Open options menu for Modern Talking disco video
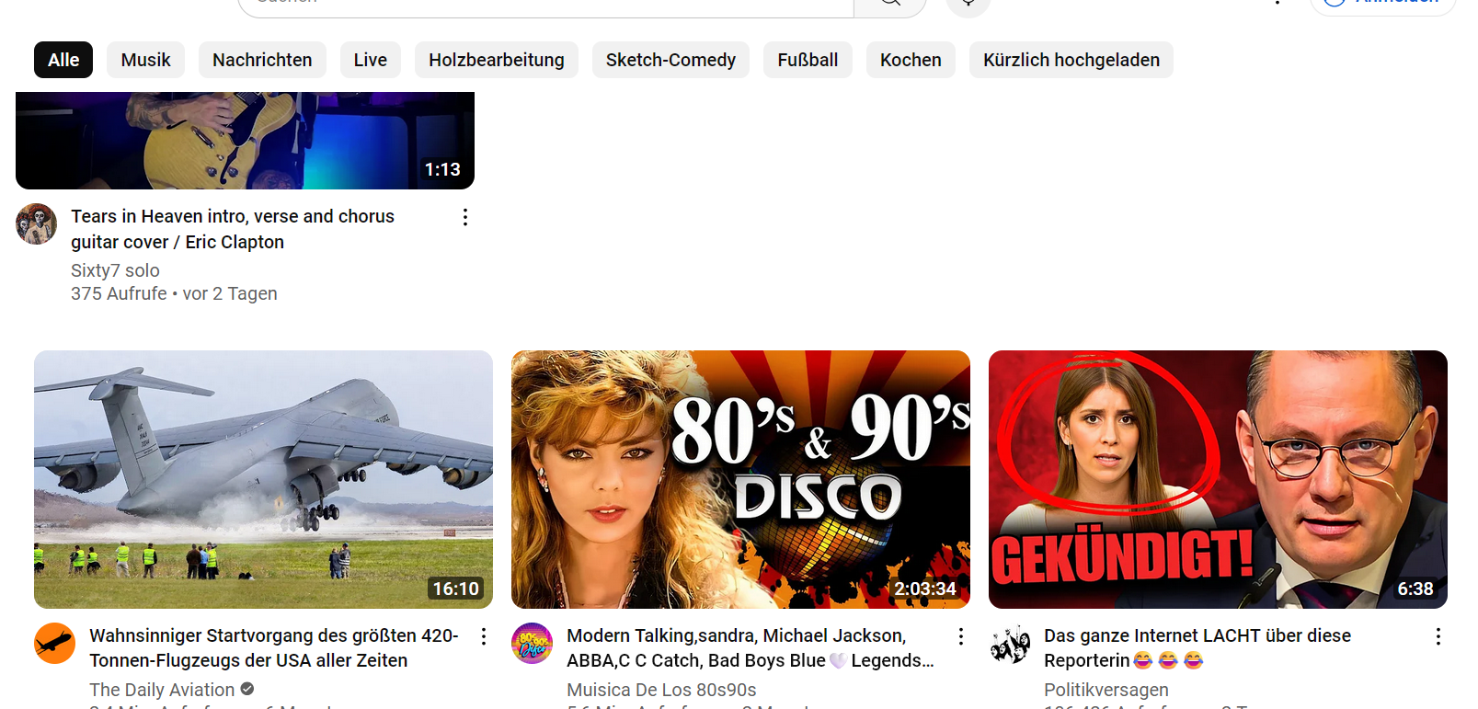The width and height of the screenshot is (1478, 709). click(960, 636)
